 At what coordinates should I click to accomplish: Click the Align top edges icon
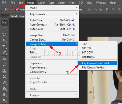click(x=90, y=10)
